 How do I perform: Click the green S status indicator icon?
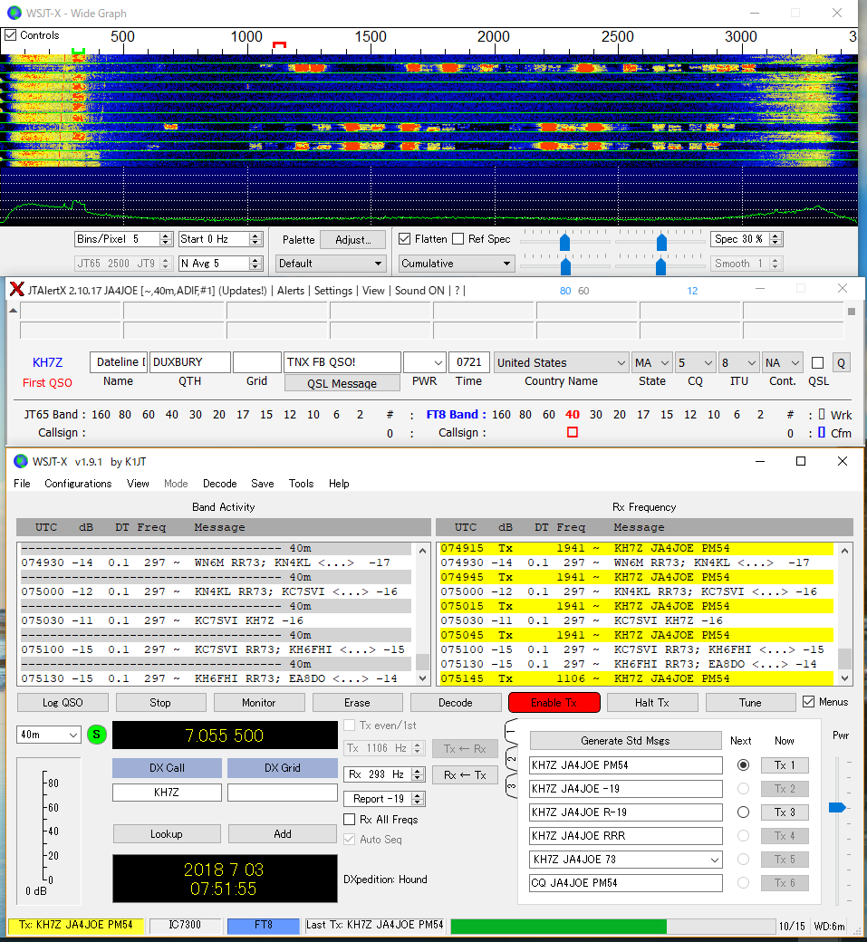point(97,735)
